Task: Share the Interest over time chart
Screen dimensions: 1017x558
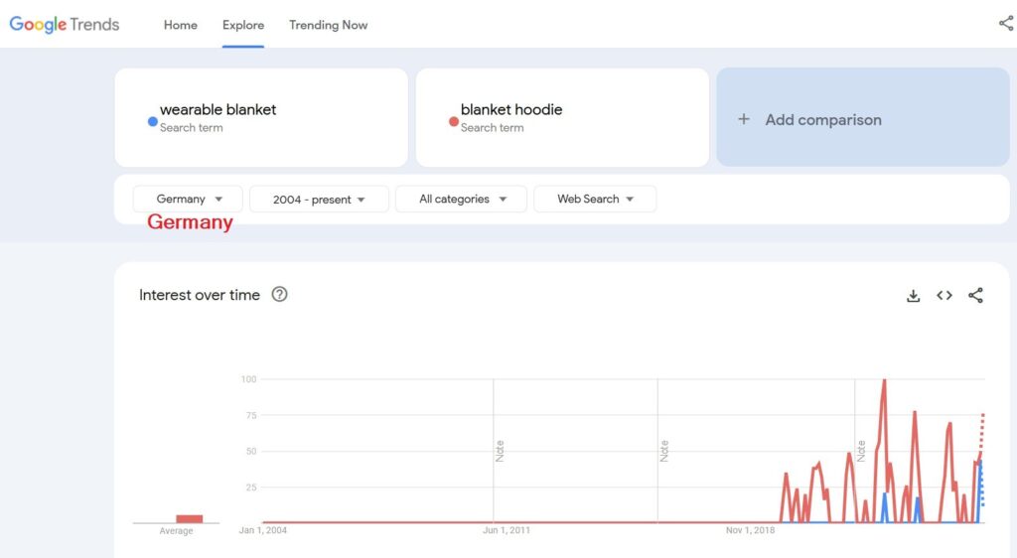Action: click(x=975, y=296)
